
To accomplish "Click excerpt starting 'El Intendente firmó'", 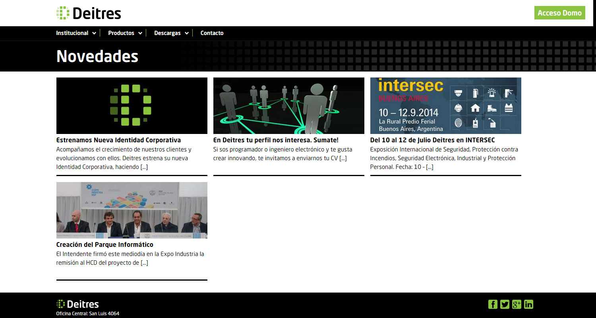I will coord(130,258).
